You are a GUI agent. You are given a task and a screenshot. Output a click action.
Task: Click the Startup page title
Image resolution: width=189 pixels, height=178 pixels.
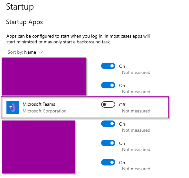point(20,7)
